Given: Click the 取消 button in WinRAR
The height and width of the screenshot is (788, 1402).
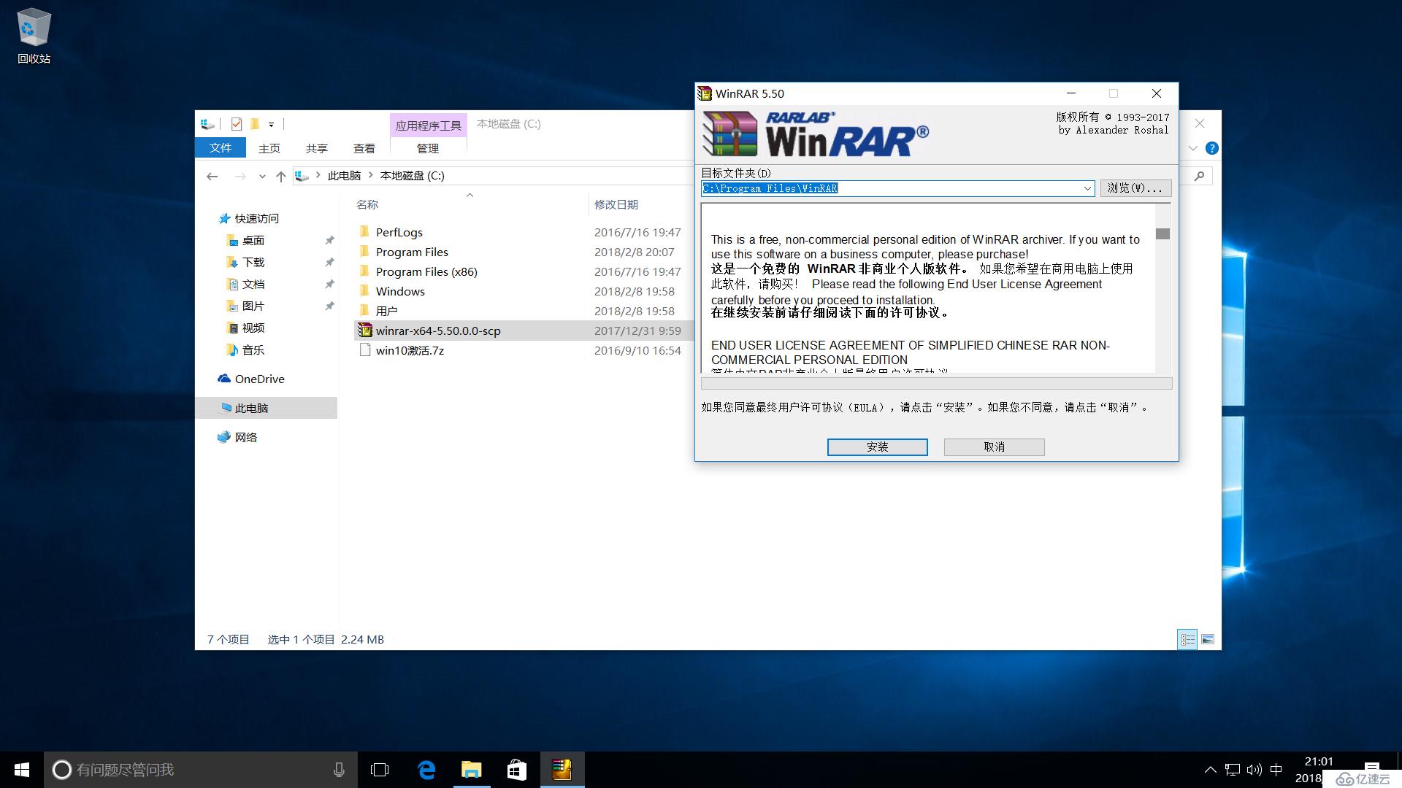Looking at the screenshot, I should click(x=994, y=447).
